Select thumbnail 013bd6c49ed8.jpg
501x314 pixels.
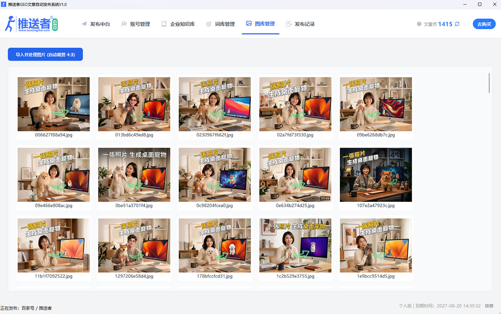tap(134, 104)
